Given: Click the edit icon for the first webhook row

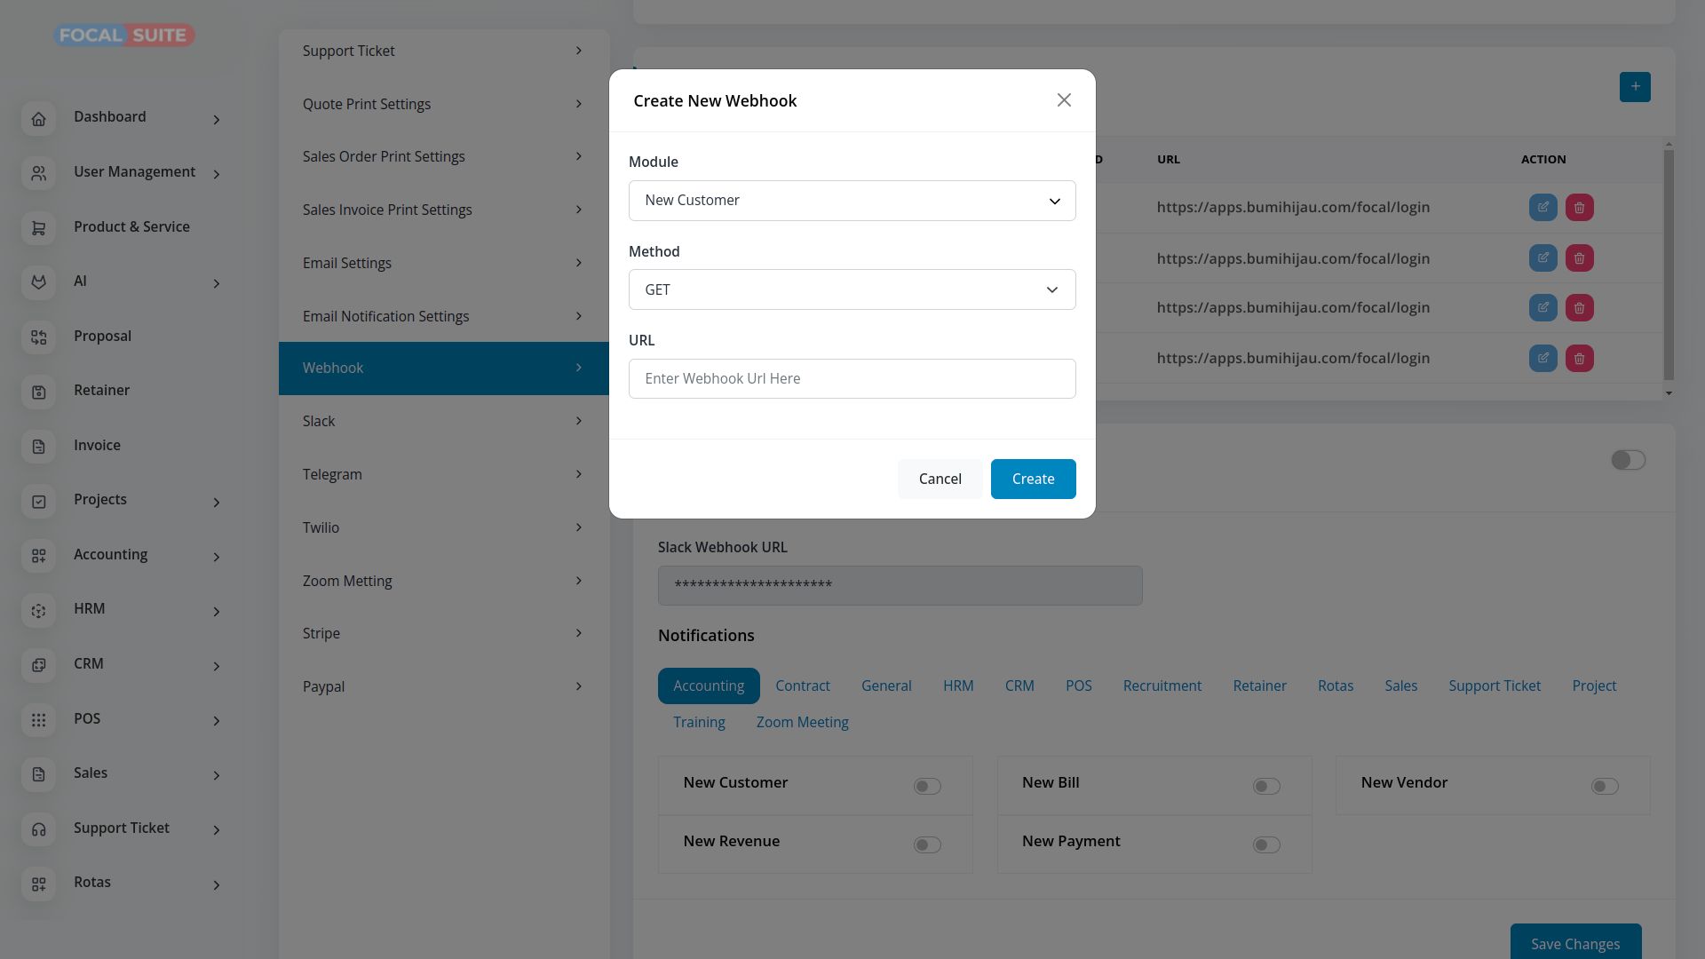Looking at the screenshot, I should [1542, 208].
